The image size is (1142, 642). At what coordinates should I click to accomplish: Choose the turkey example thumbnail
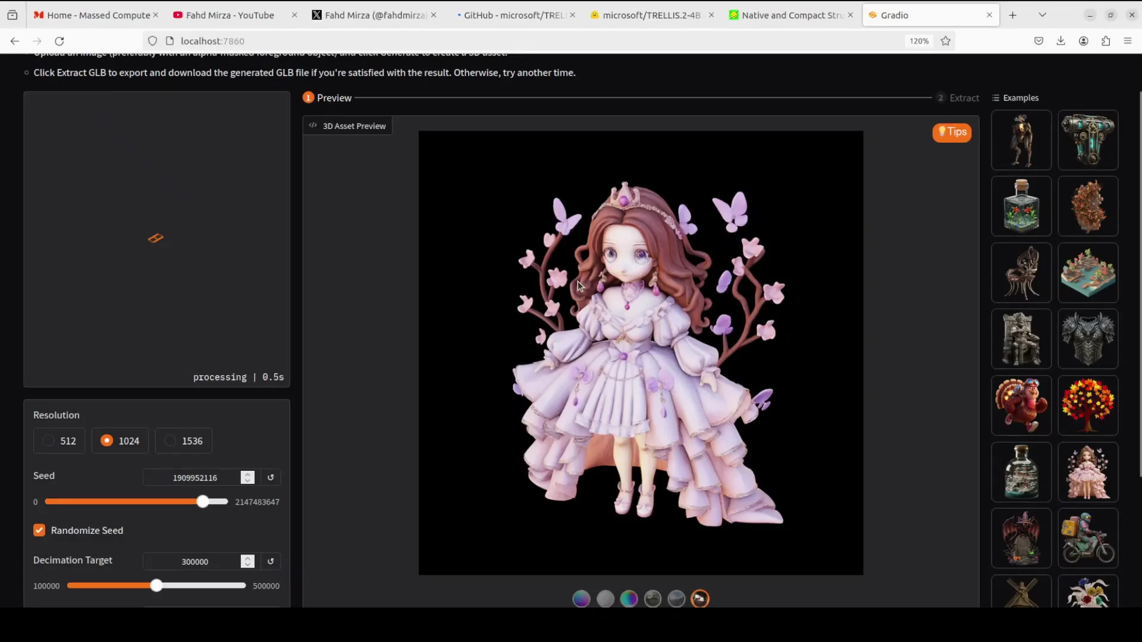click(x=1021, y=405)
